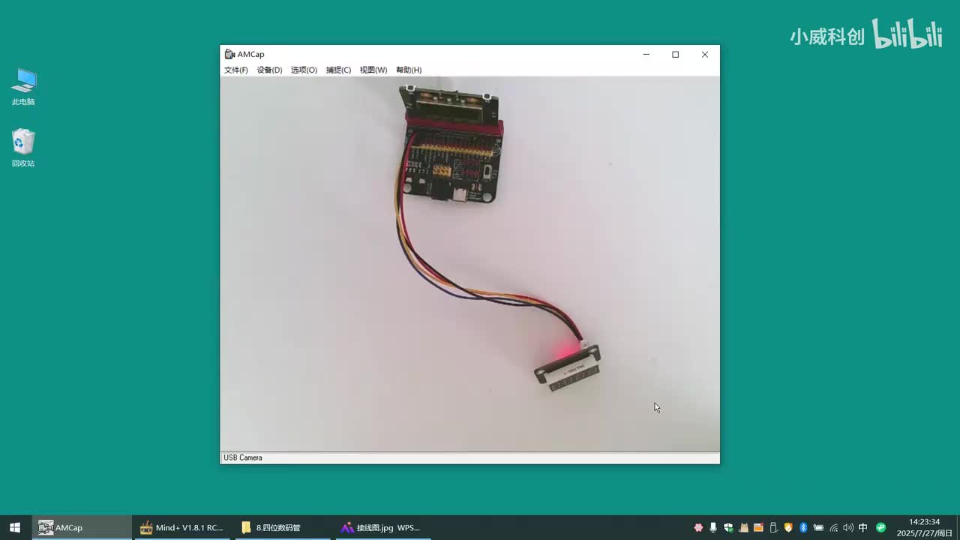Close the AMCap window
The width and height of the screenshot is (960, 540).
705,54
